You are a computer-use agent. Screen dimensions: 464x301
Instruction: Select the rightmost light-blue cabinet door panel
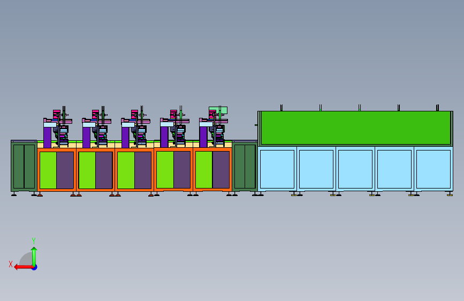433,169
